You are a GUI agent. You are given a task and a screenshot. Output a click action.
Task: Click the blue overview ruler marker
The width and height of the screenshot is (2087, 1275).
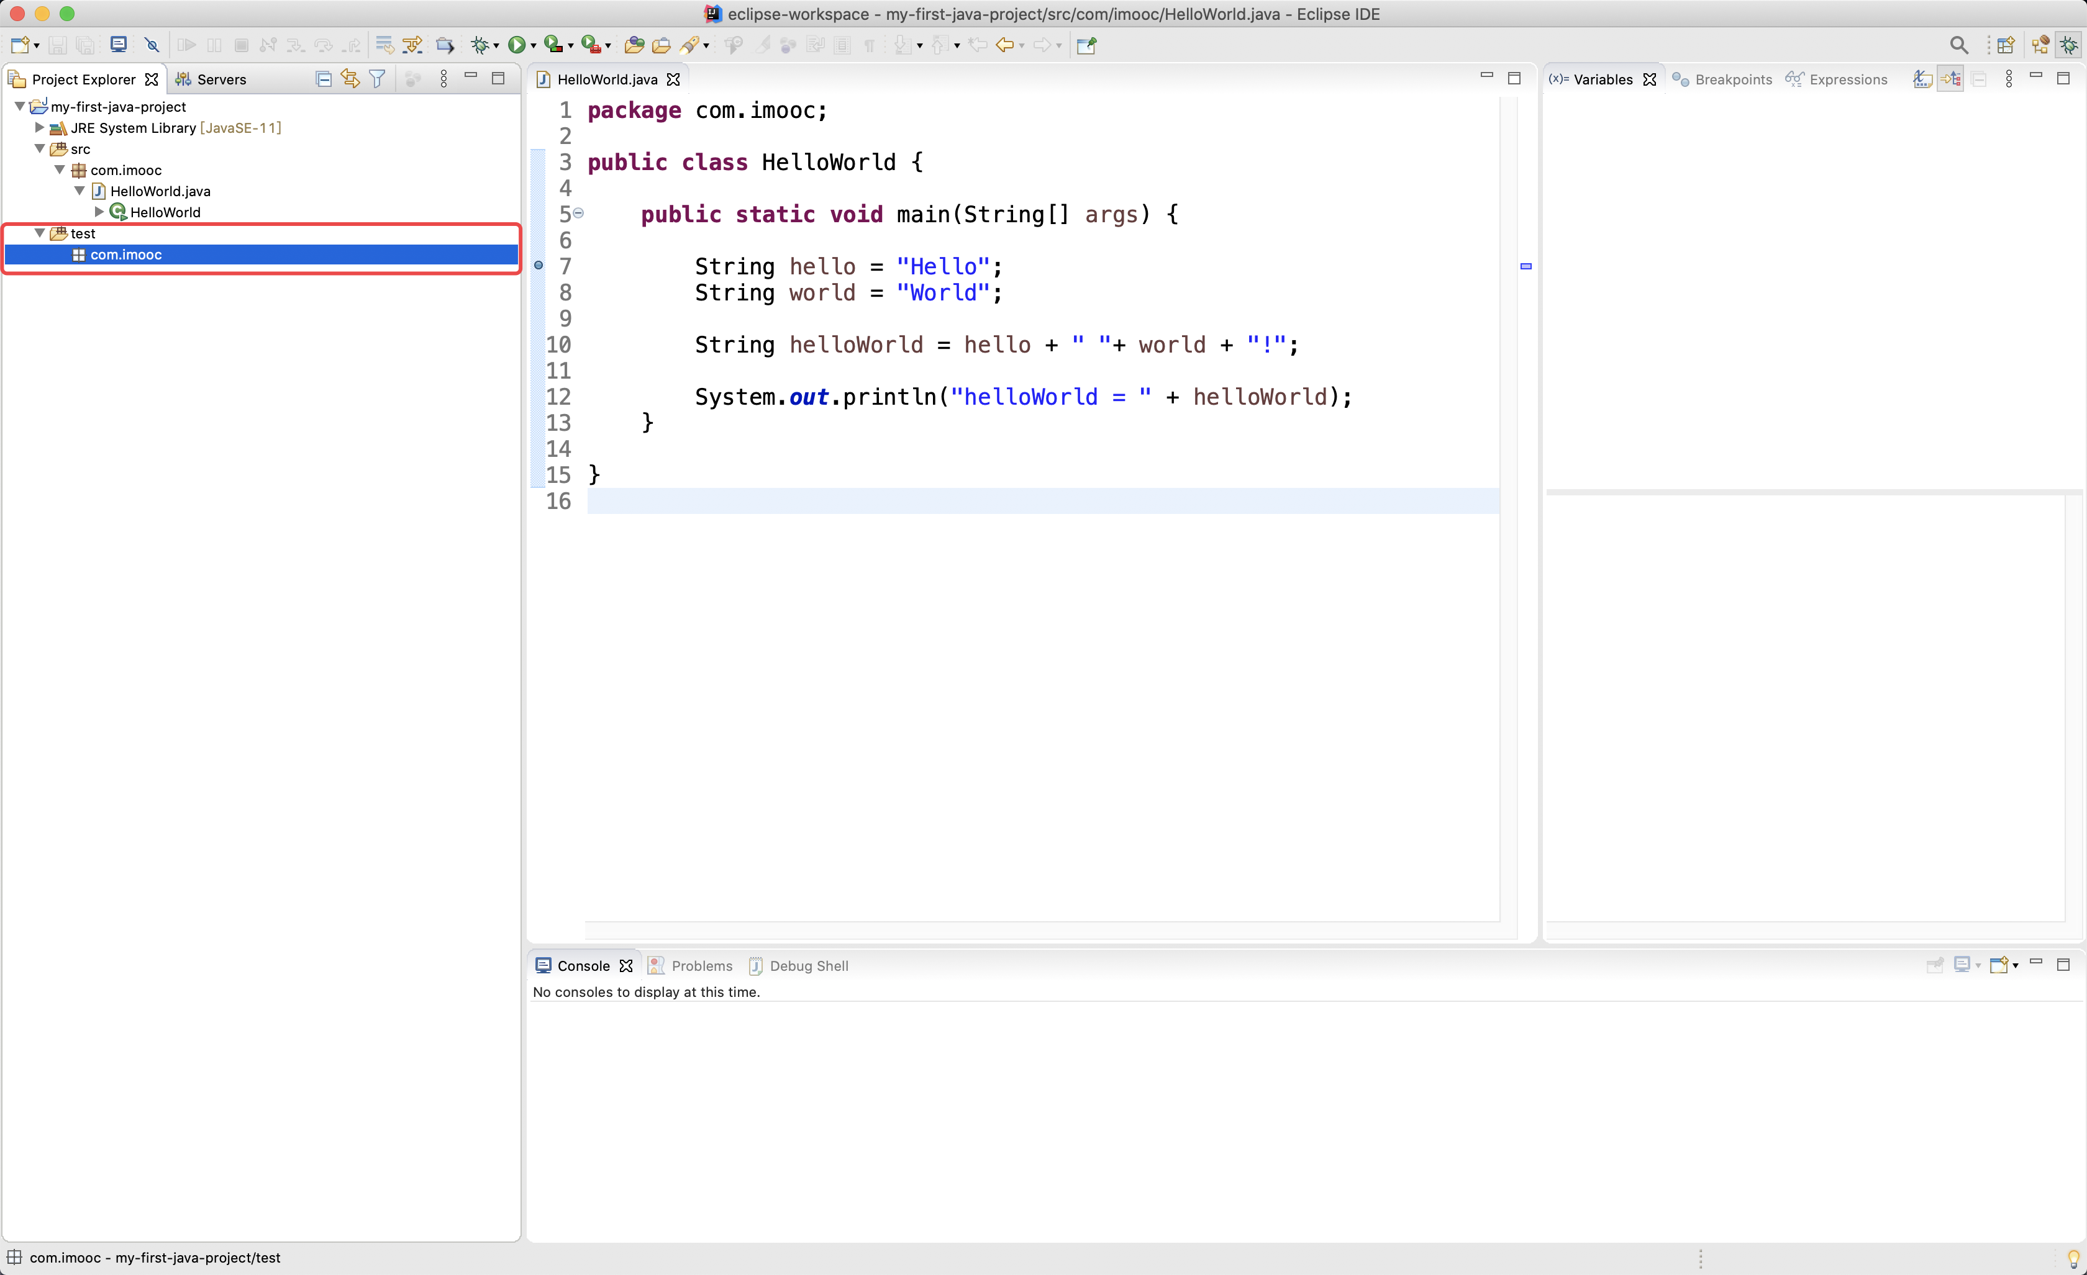pos(1525,267)
